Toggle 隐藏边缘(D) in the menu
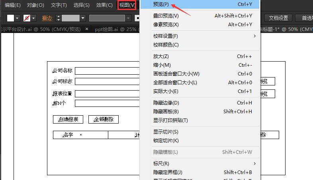Image resolution: width=313 pixels, height=180 pixels. pos(200,103)
